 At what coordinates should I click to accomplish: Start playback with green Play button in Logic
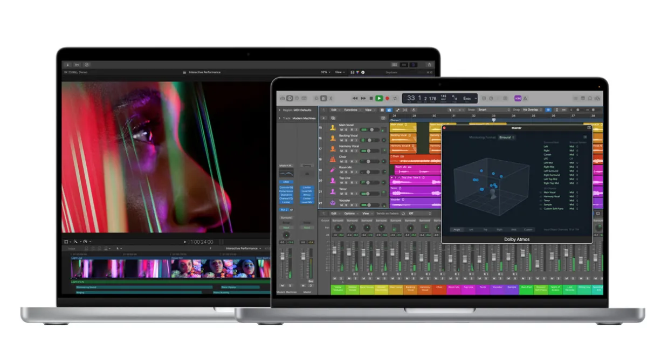(379, 98)
